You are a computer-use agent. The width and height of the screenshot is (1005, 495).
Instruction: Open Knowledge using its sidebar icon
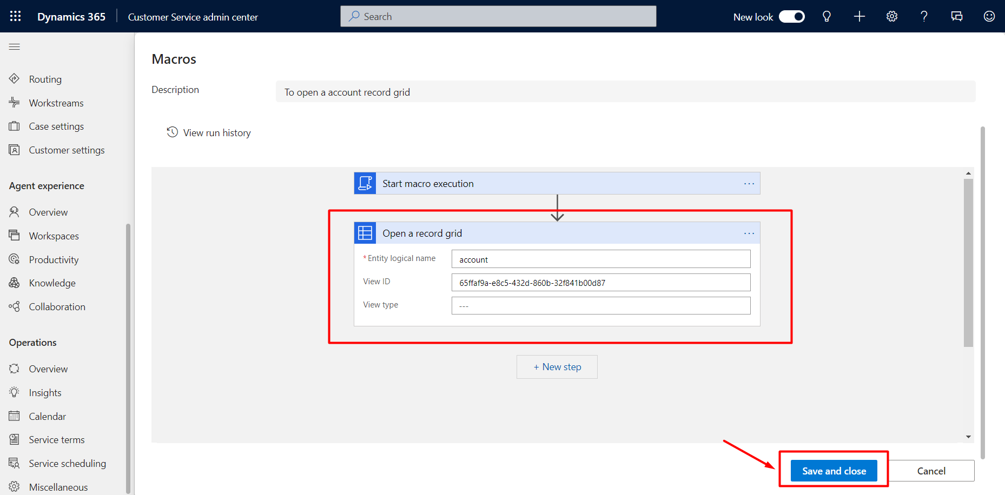[x=15, y=283]
